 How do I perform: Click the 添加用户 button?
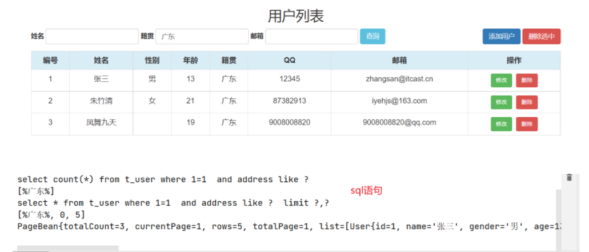(502, 37)
